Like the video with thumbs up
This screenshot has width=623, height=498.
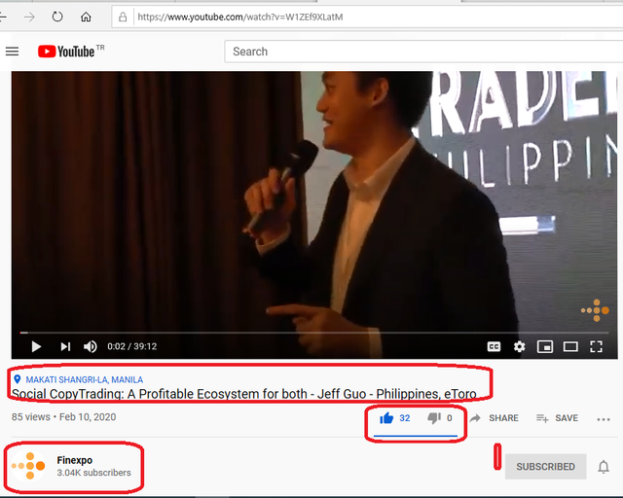point(386,418)
